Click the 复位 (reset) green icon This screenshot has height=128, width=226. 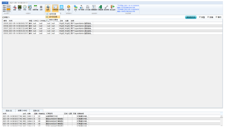(x=20, y=7)
